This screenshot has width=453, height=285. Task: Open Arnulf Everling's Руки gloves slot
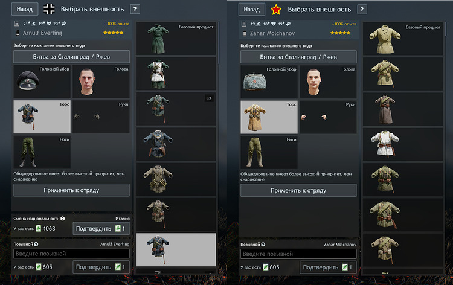pos(101,117)
